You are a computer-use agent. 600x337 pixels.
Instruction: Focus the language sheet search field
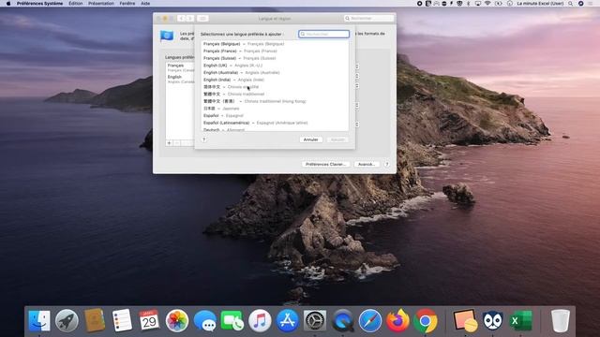click(323, 34)
